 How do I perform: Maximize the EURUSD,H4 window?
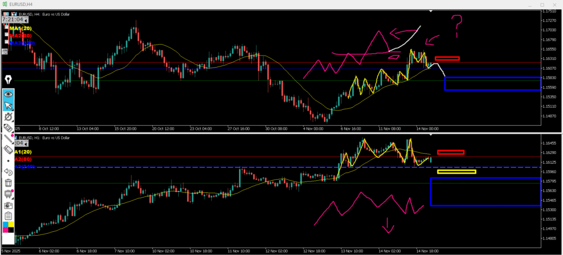[x=542, y=4]
